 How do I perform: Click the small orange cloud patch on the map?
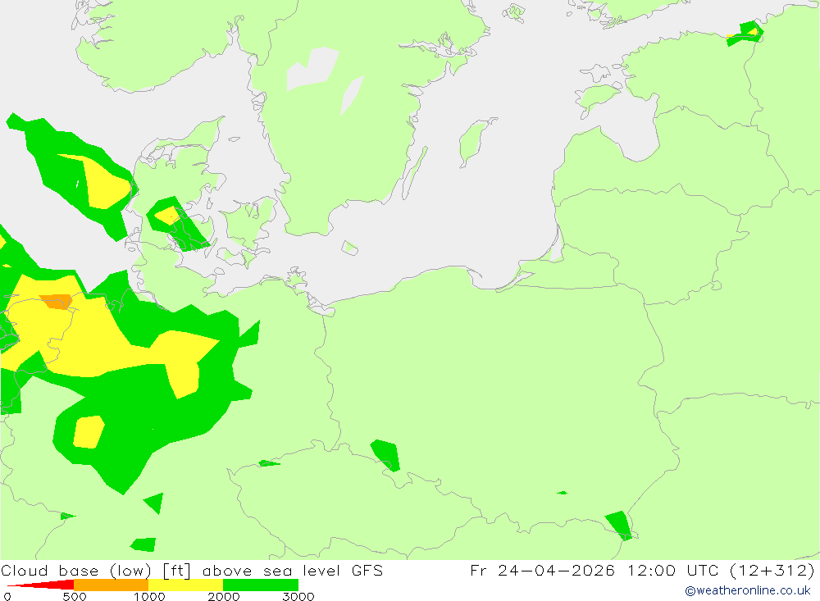point(56,301)
